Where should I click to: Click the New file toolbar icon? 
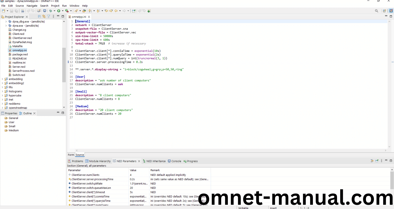[3, 11]
